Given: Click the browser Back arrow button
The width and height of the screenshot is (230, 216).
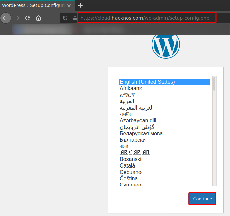Looking at the screenshot, I should 6,18.
